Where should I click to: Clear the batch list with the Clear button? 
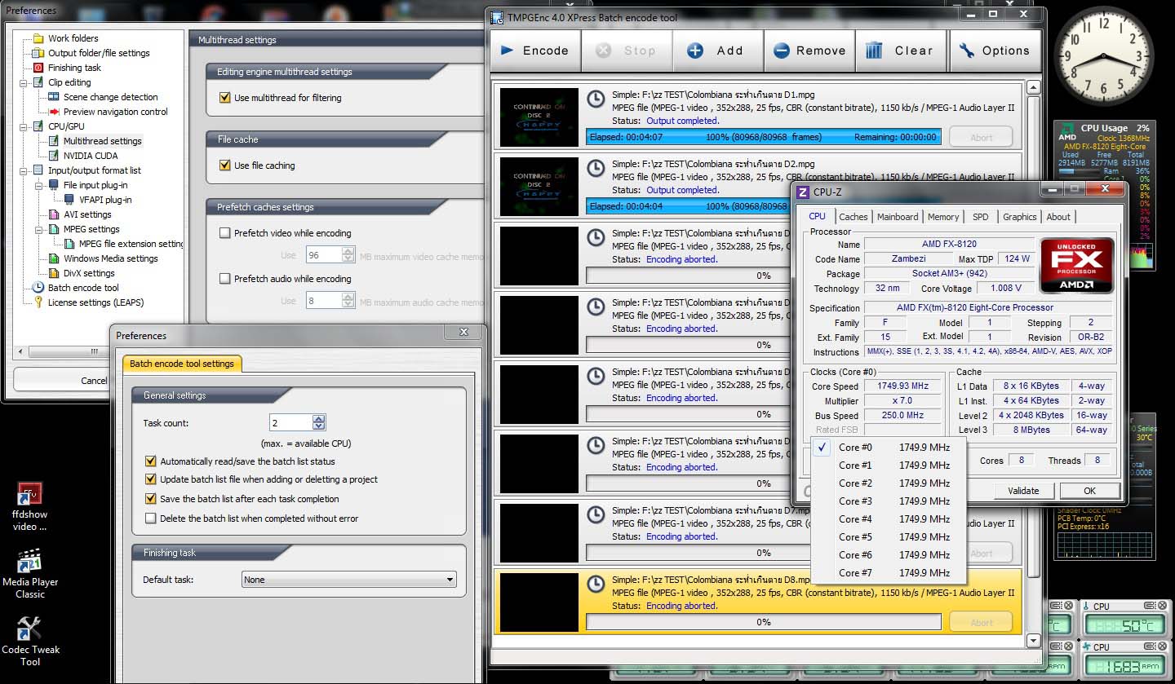(900, 51)
